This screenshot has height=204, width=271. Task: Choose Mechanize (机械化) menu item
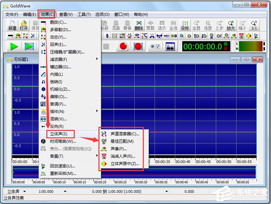click(x=70, y=89)
